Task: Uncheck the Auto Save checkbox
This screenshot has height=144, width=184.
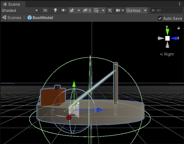Action: 160,18
